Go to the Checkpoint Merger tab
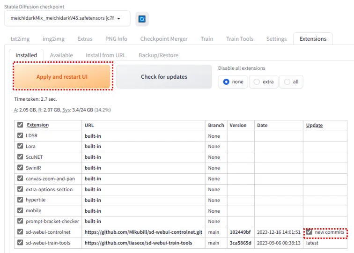 (164, 39)
